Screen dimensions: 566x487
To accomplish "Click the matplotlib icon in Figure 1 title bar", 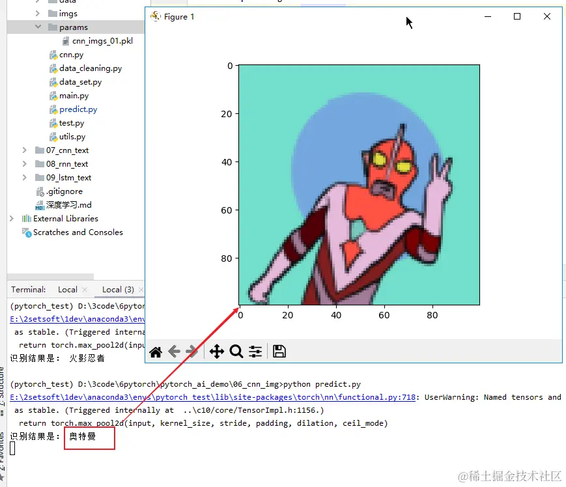I will coord(156,16).
